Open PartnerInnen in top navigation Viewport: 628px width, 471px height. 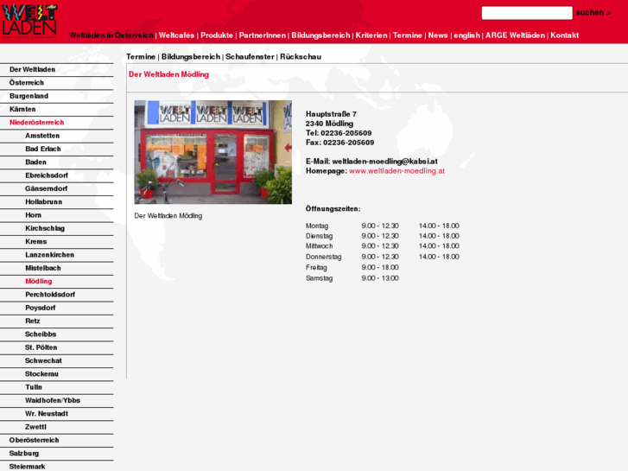(263, 35)
